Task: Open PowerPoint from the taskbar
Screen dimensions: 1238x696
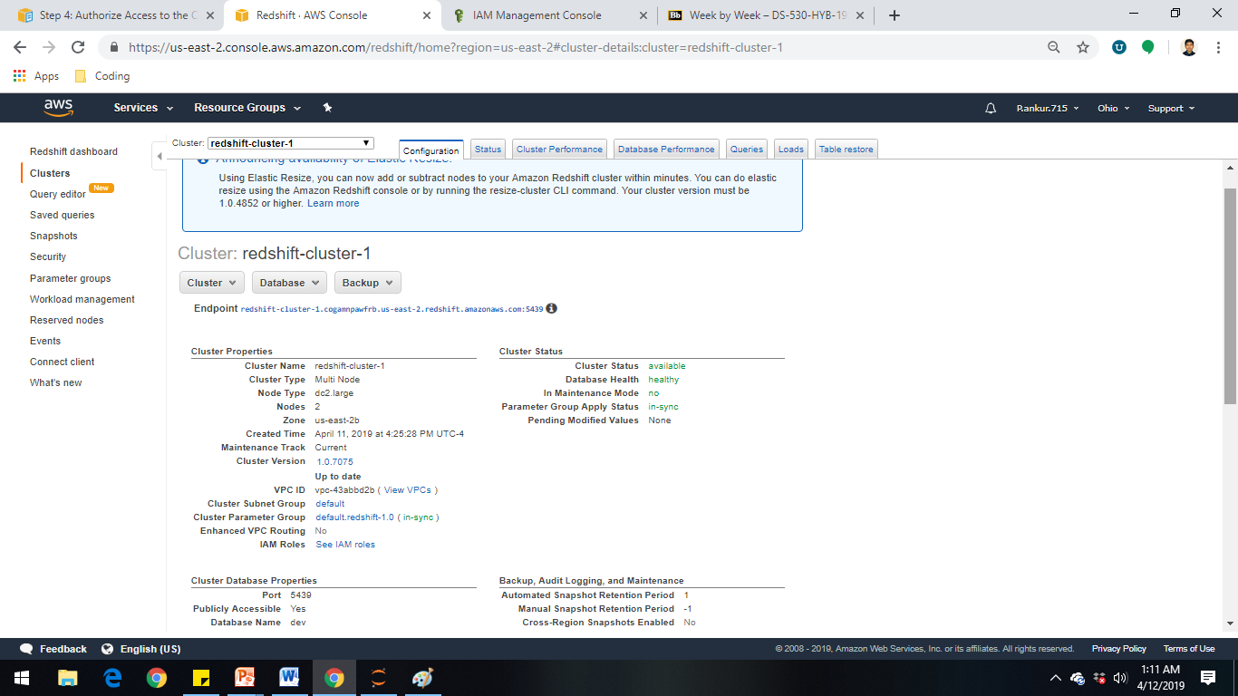Action: [246, 678]
